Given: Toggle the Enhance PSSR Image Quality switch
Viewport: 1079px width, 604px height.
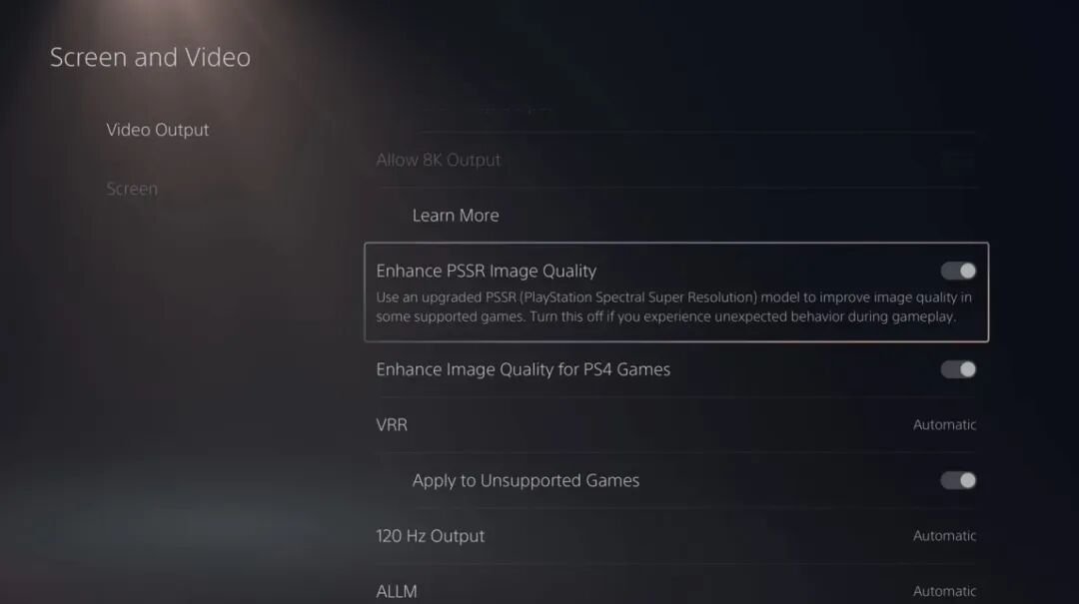Looking at the screenshot, I should (958, 271).
